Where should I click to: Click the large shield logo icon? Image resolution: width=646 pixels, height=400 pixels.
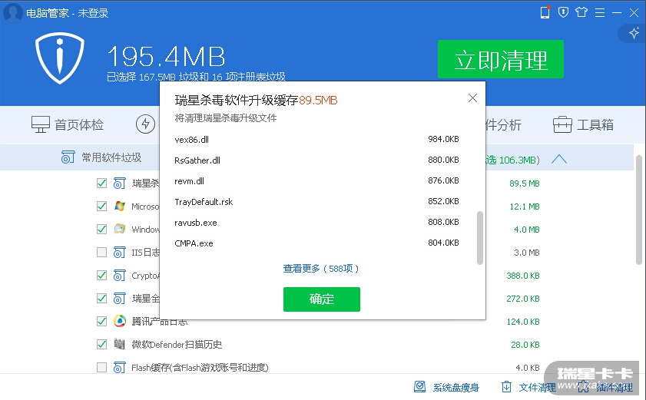(60, 58)
